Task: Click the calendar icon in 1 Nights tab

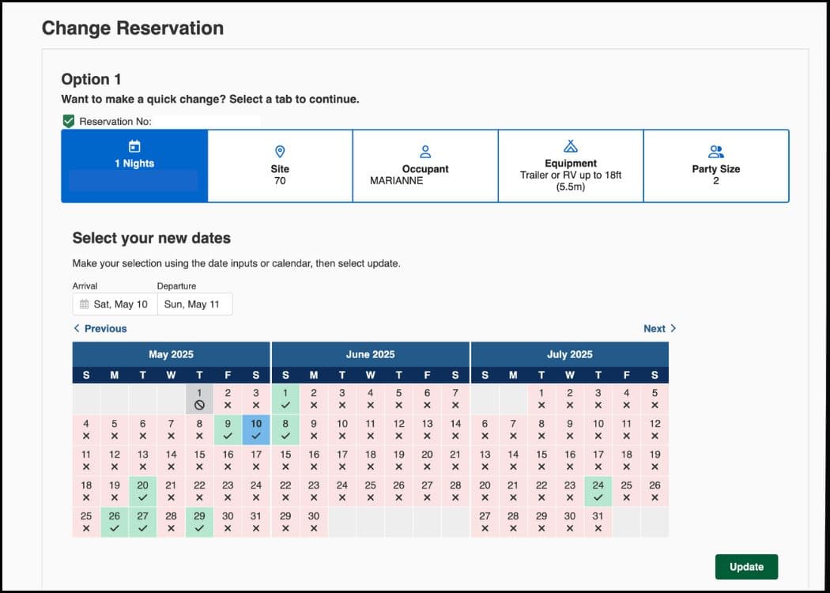Action: [x=134, y=146]
